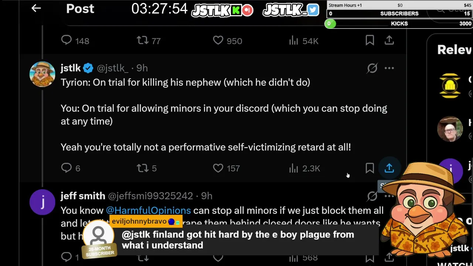View analytics showing 2.3K views
Viewport: 473px width, 266px height.
point(304,168)
